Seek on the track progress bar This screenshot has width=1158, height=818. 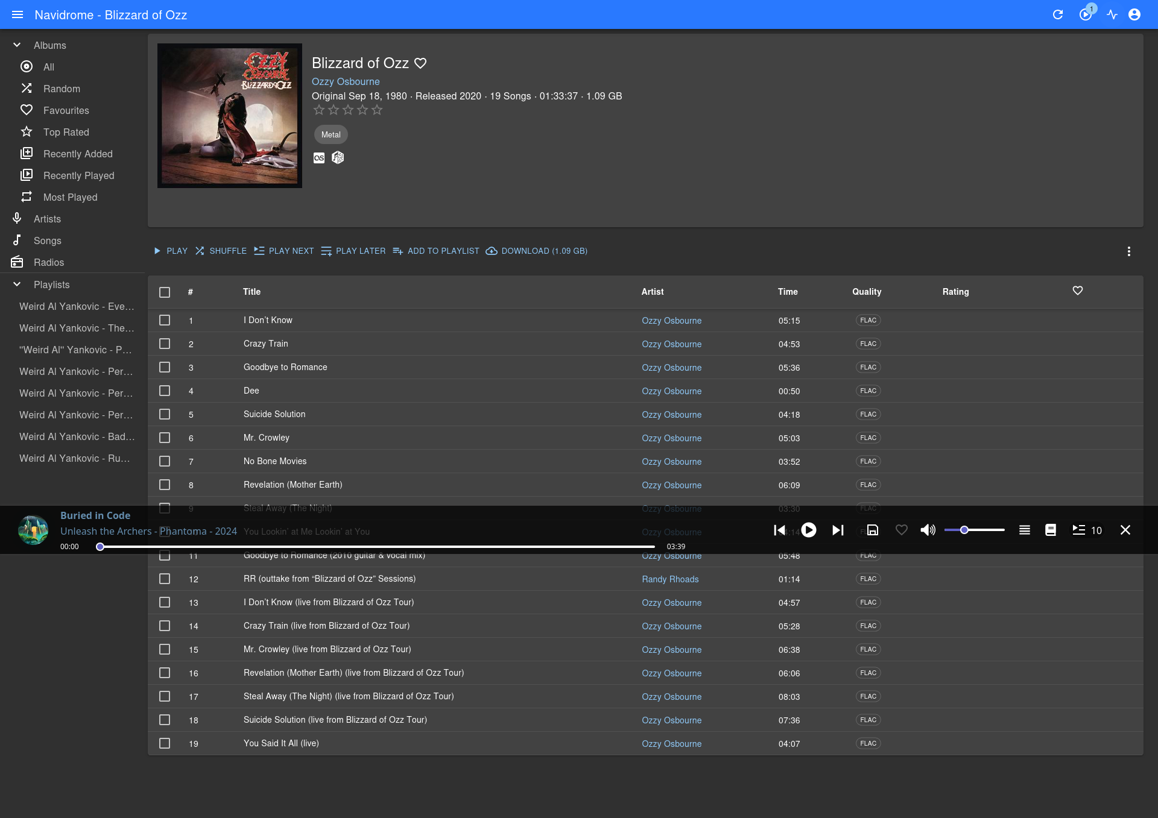(x=378, y=547)
